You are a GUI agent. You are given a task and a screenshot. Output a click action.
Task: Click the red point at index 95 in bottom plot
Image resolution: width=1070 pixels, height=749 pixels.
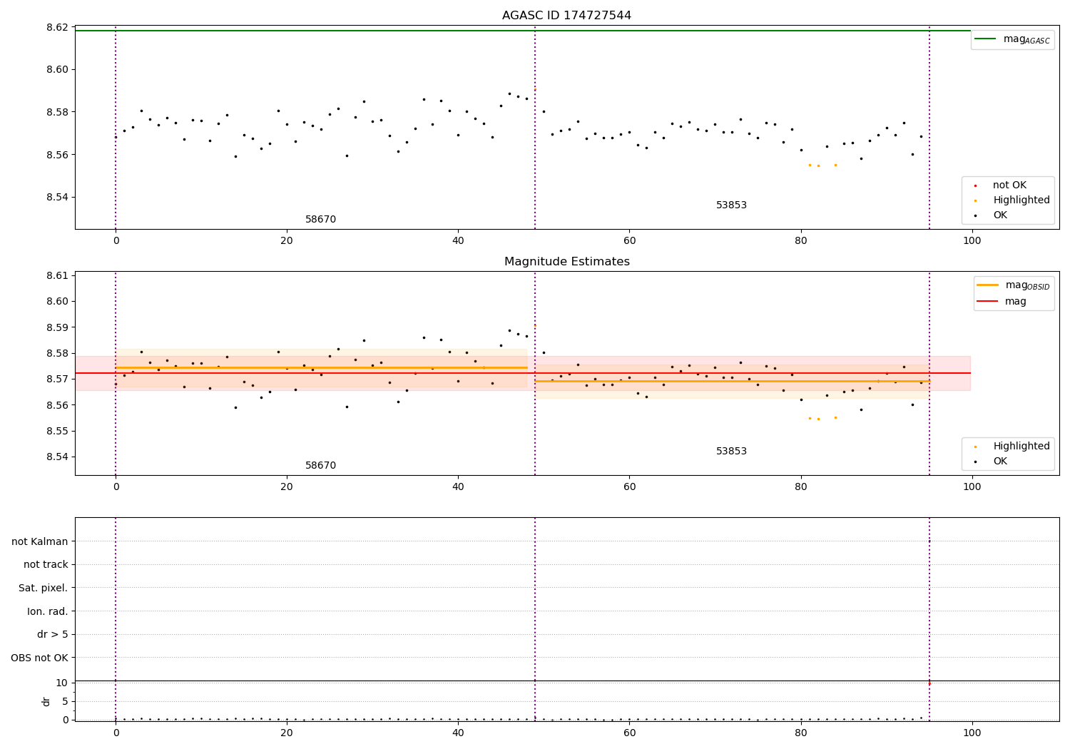[x=929, y=683]
